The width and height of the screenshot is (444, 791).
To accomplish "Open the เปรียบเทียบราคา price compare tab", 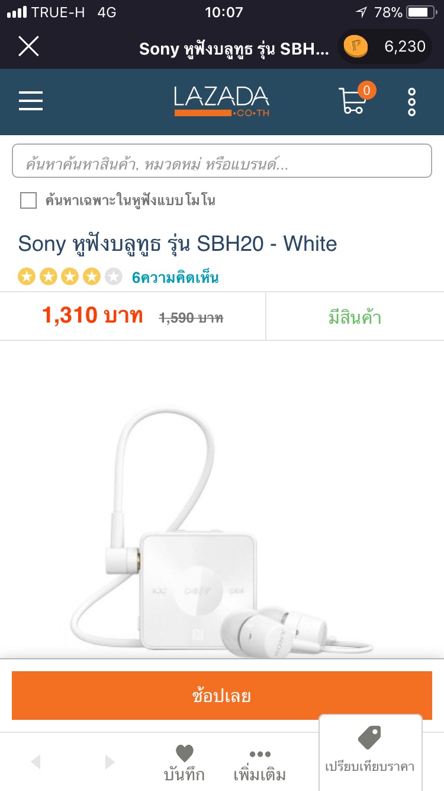I will [370, 752].
